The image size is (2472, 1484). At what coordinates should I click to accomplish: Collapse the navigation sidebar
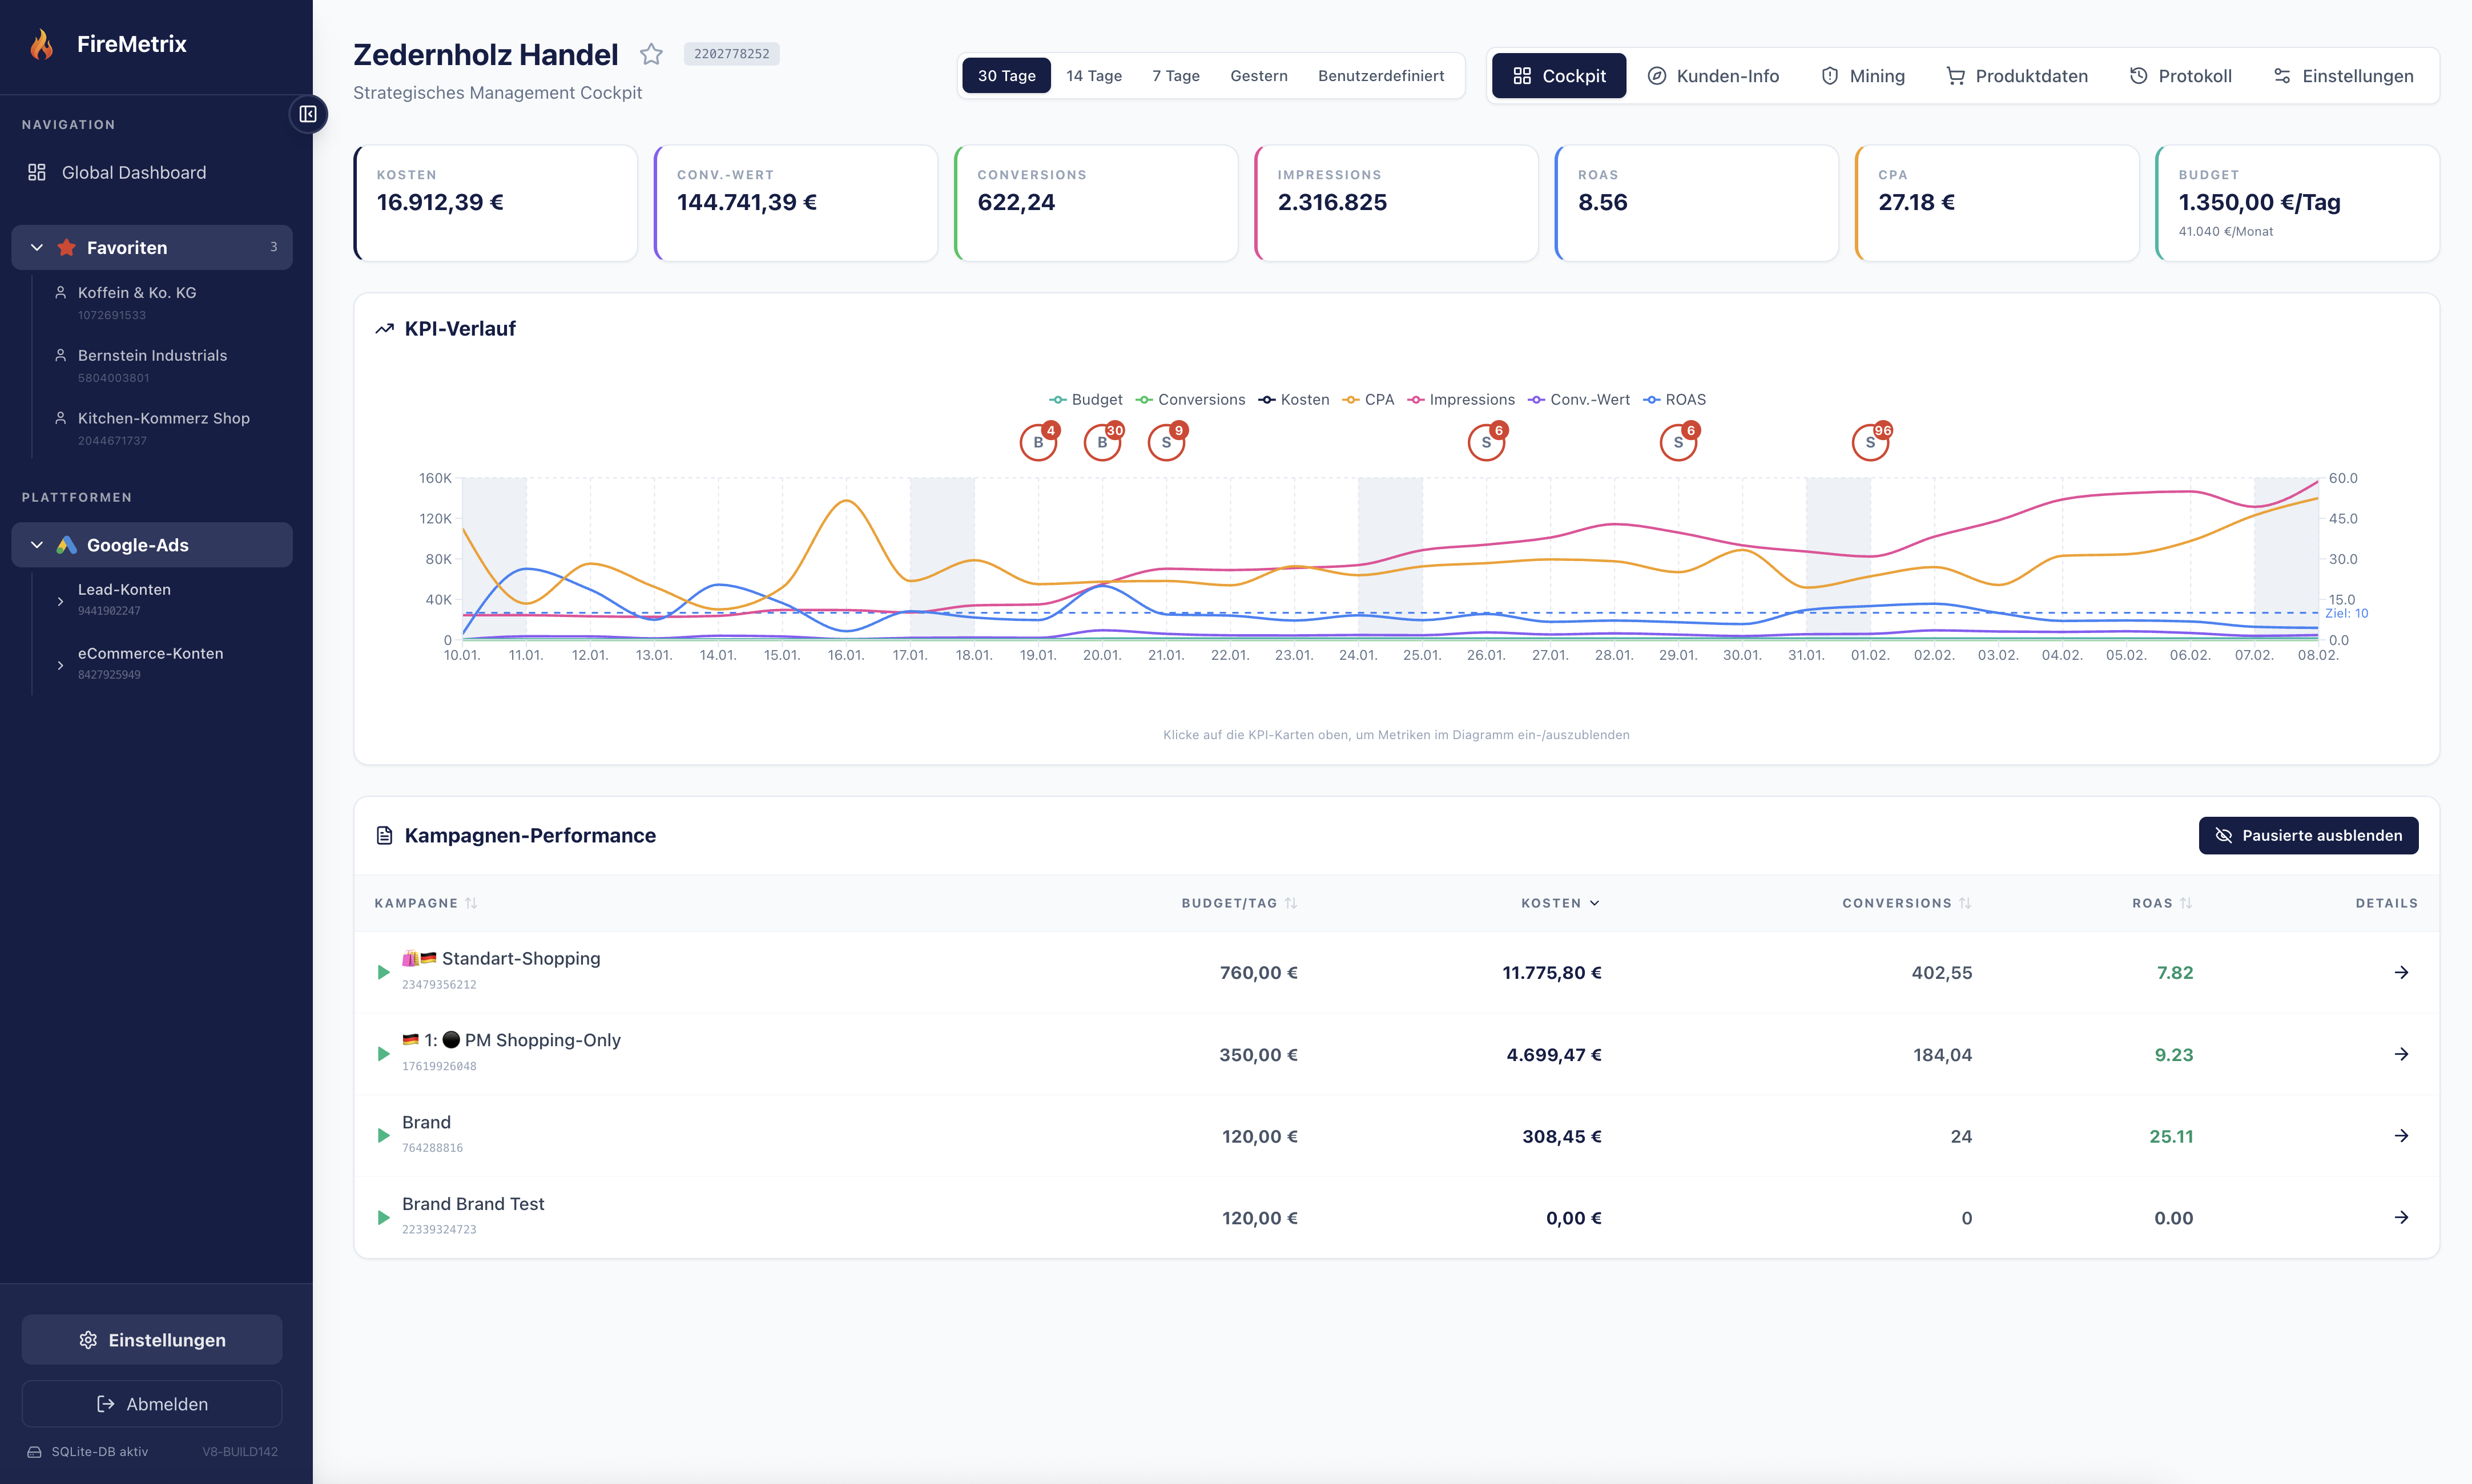pyautogui.click(x=308, y=114)
